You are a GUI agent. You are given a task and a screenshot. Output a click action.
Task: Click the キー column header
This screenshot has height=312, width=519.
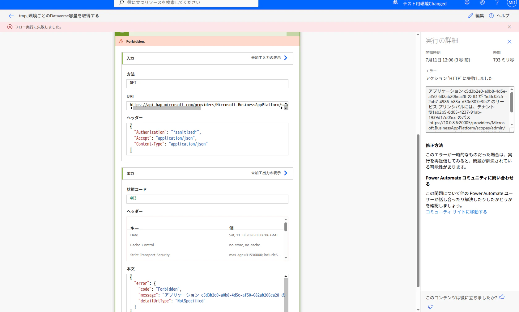point(134,228)
